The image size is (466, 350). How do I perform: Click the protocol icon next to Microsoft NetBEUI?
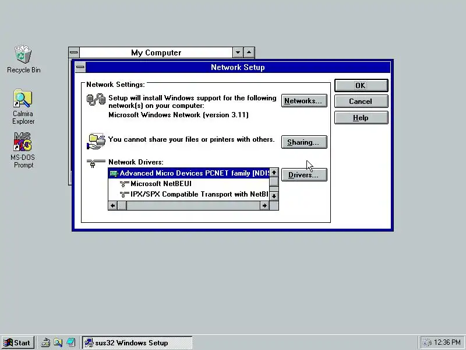[124, 184]
